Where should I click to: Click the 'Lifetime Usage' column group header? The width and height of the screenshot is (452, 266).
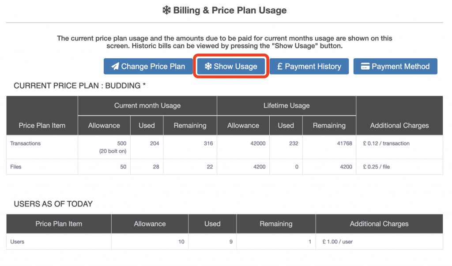point(286,105)
